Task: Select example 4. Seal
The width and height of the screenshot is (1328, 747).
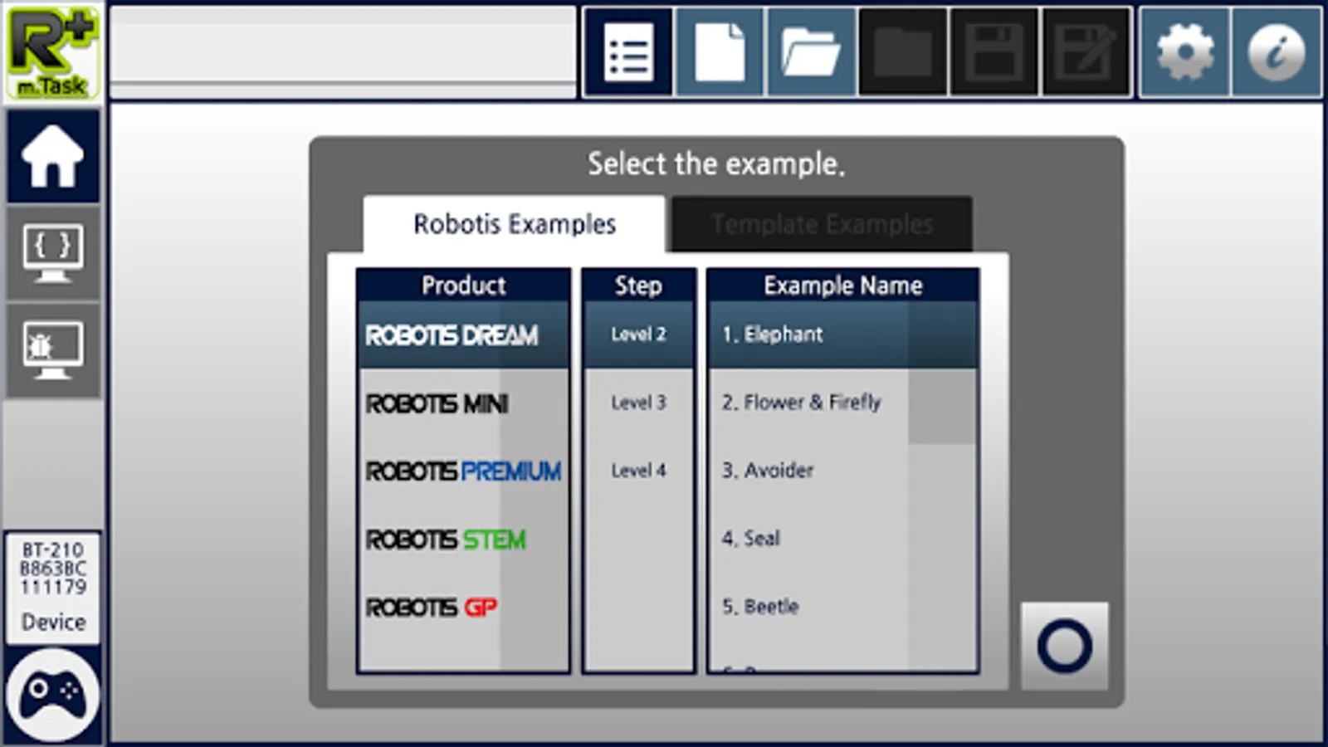Action: tap(808, 539)
